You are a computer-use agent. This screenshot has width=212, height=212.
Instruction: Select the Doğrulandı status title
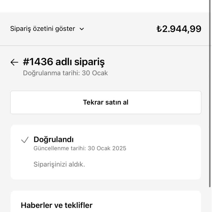54,139
